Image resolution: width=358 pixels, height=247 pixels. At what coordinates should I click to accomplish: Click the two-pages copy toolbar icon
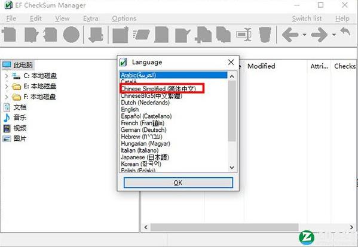tap(224, 35)
